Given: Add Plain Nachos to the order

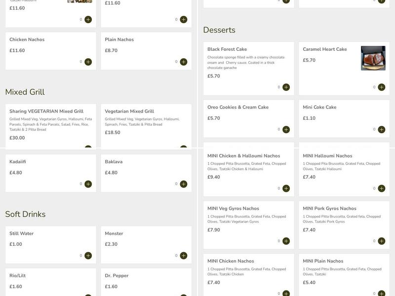Looking at the screenshot, I should 183,62.
